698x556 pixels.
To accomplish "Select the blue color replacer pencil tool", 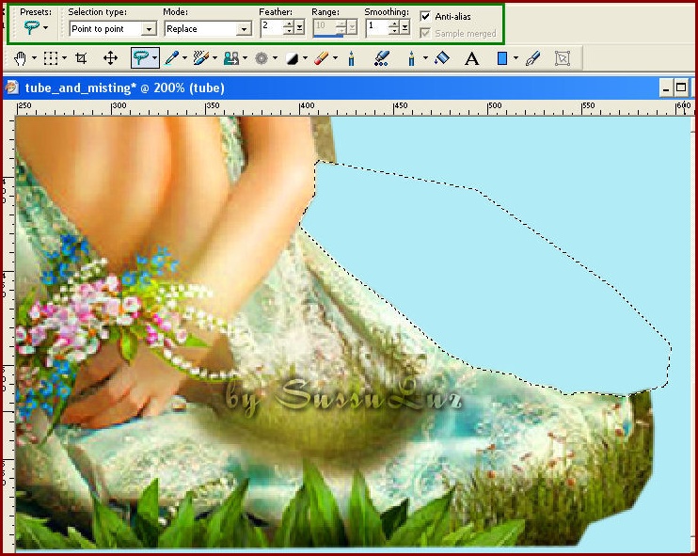I will point(412,58).
